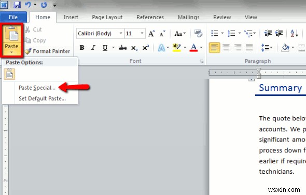Apply Text Effects glowing A icon
Screen dimensions: 306x195
click(x=161, y=48)
